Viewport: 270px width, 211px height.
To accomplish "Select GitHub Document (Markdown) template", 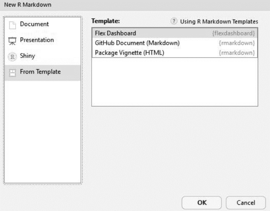I will coord(175,43).
